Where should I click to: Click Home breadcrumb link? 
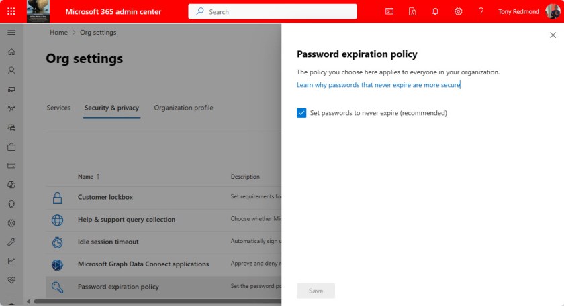coord(58,33)
